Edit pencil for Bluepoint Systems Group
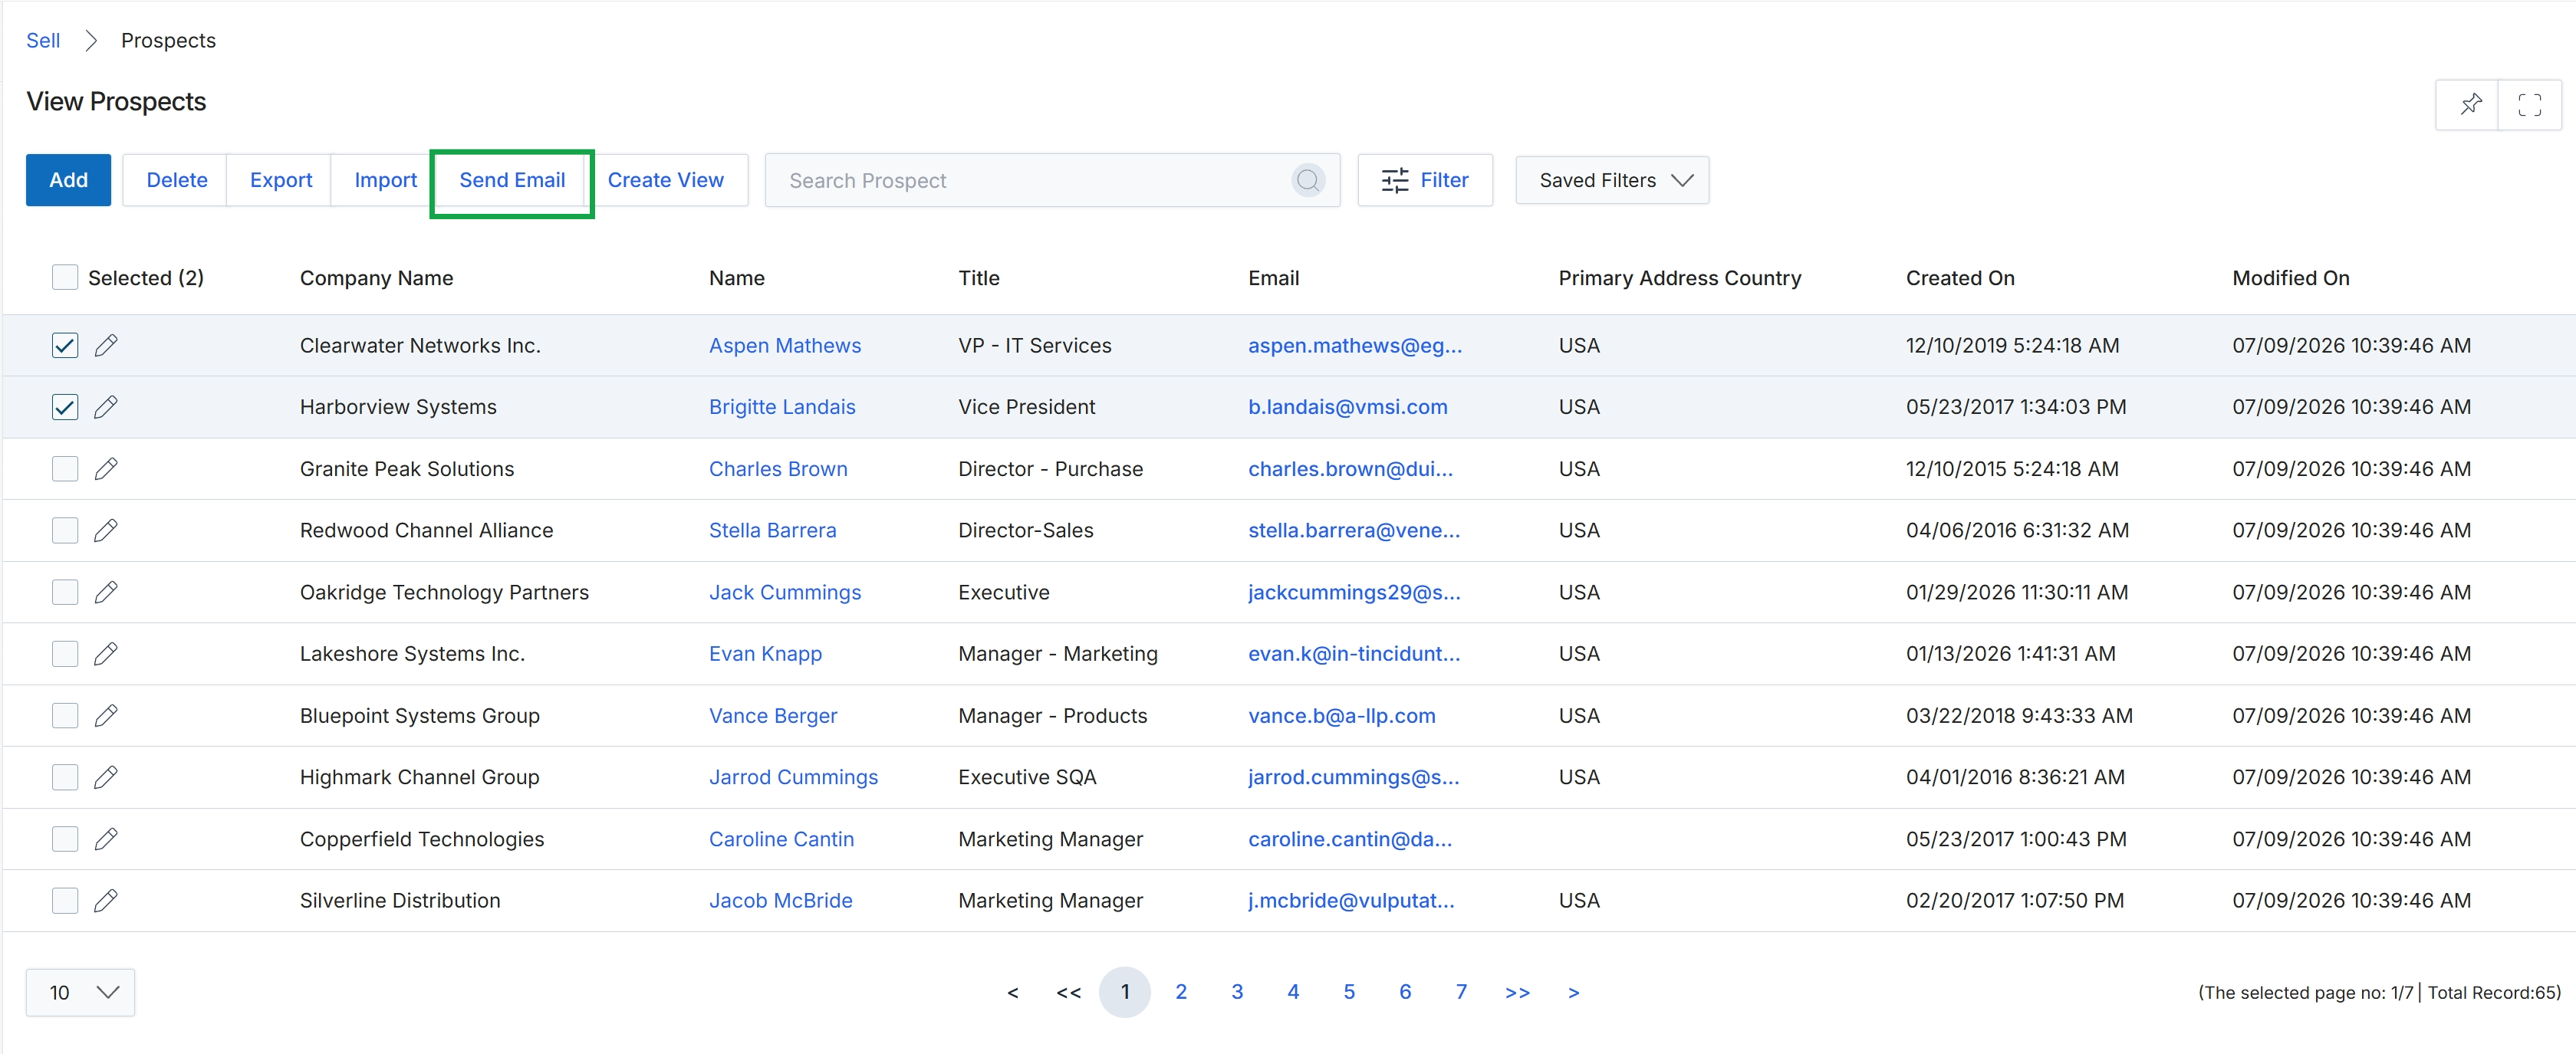This screenshot has width=2576, height=1054. tap(105, 716)
